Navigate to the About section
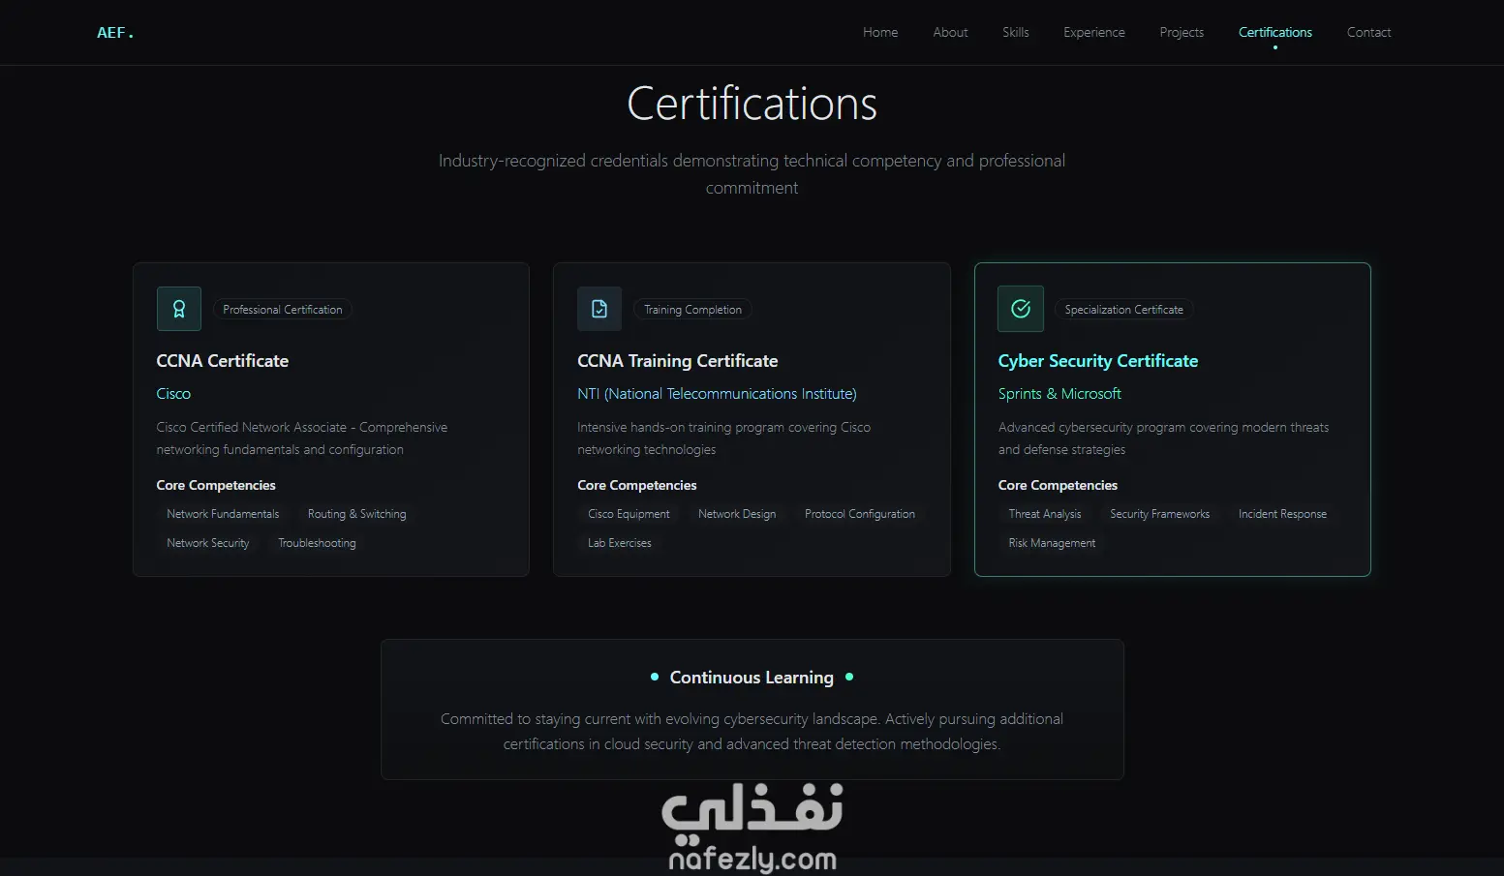 tap(950, 32)
